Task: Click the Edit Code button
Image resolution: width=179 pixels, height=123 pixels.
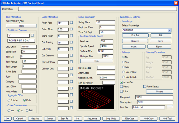Action: [x=130, y=118]
